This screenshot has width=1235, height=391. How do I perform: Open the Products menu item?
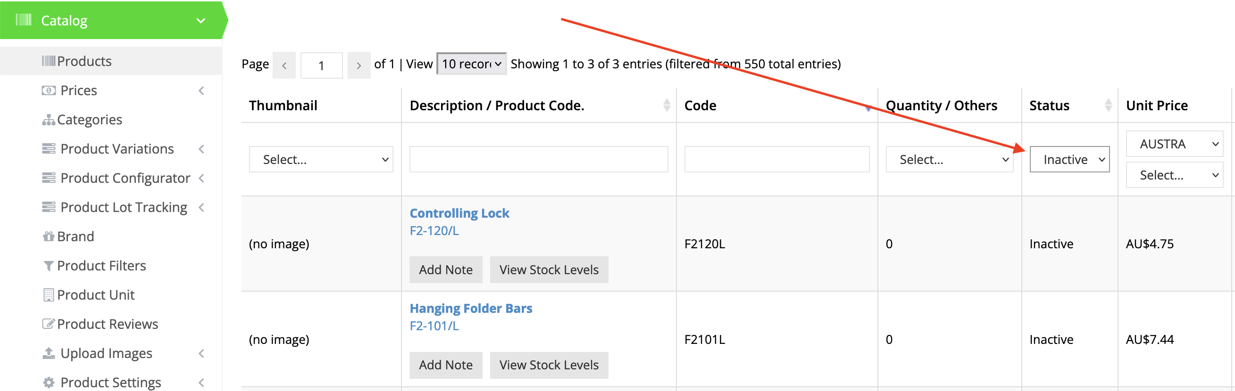(84, 62)
